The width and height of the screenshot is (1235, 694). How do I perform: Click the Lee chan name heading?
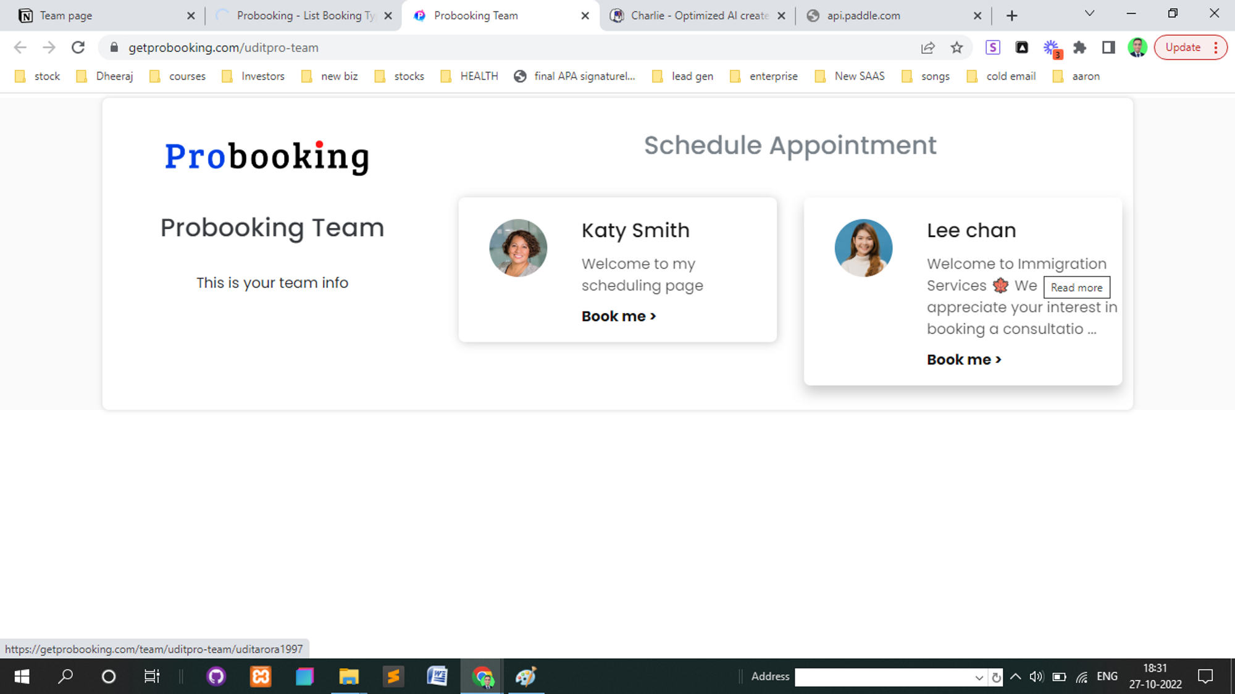click(x=971, y=230)
